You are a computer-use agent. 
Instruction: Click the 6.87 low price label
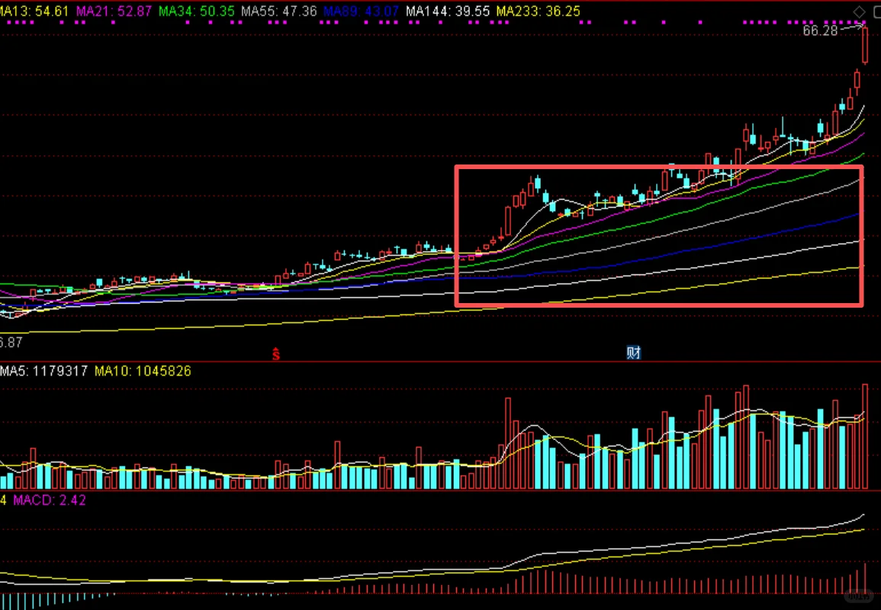(x=11, y=343)
